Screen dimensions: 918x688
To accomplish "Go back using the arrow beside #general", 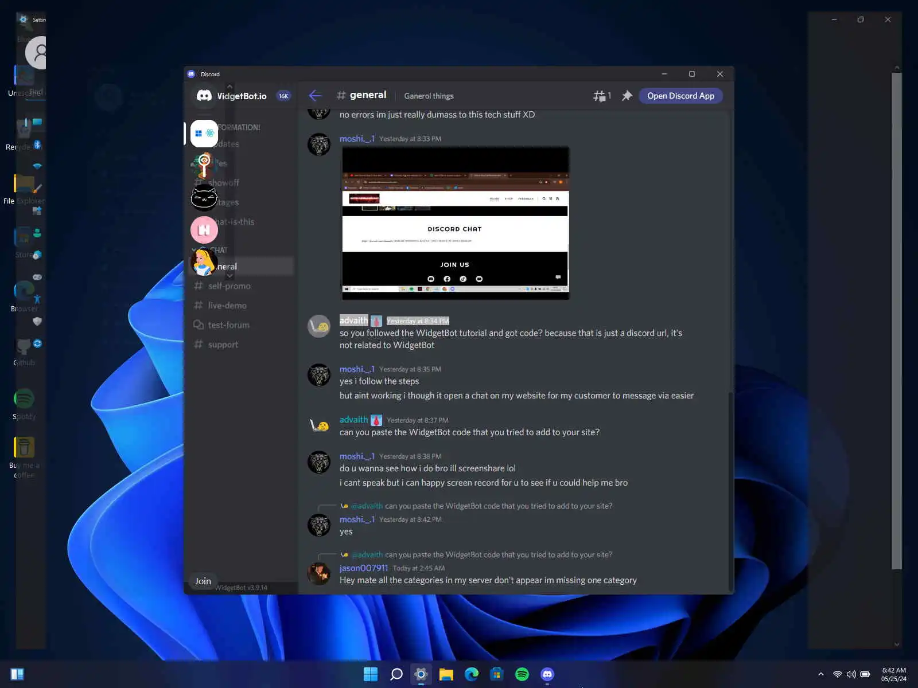I will [x=315, y=96].
